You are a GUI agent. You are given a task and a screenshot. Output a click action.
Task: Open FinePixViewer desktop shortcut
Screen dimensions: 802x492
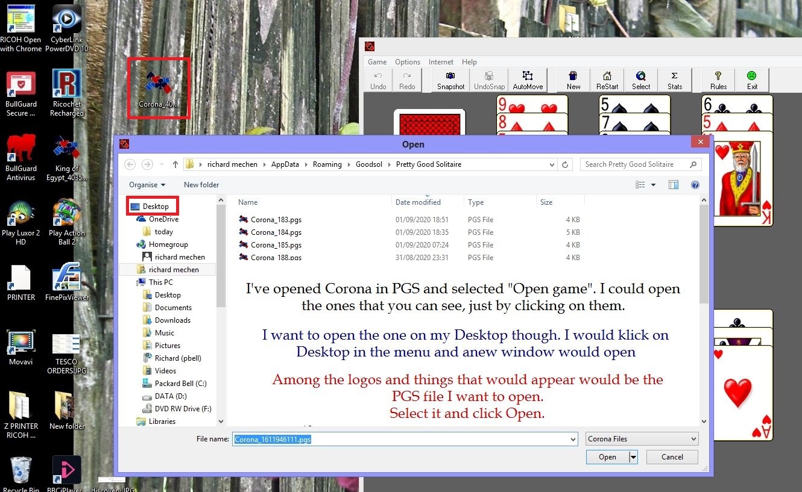coord(66,282)
